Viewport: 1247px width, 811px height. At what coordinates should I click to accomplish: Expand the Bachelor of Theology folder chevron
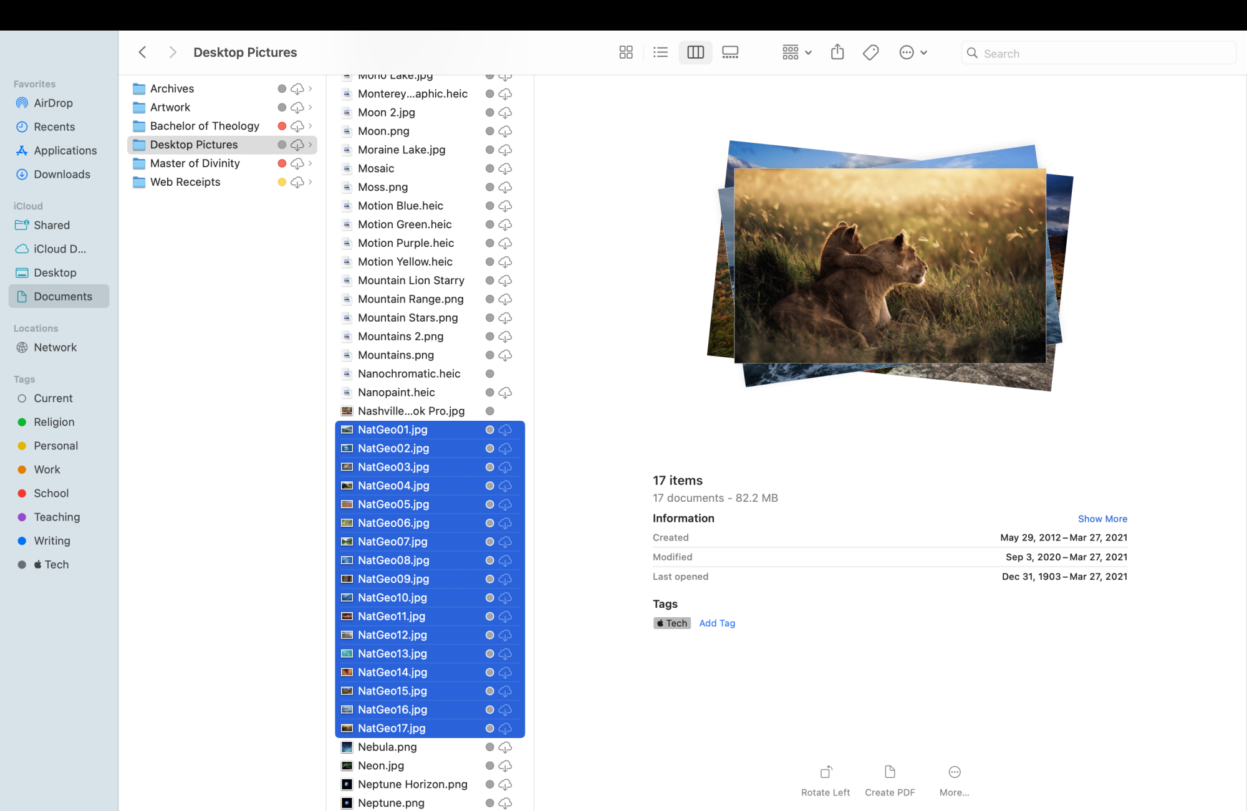(x=310, y=126)
